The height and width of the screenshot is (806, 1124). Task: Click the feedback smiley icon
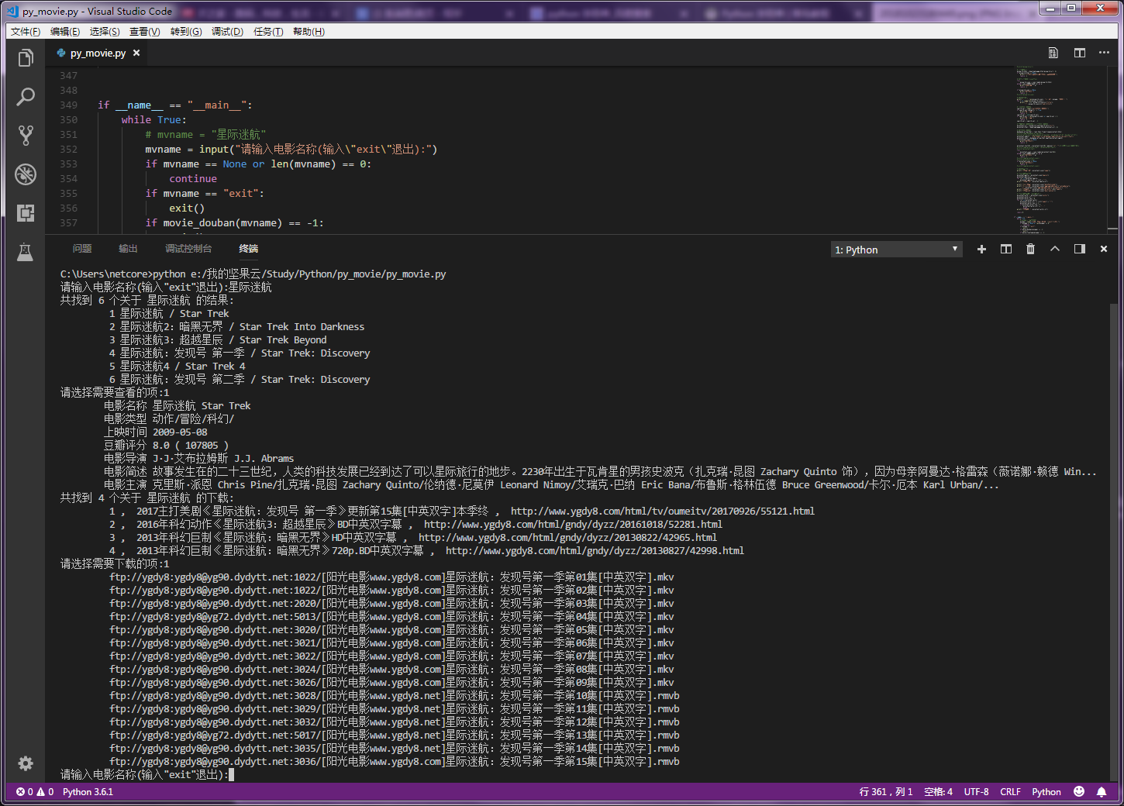click(x=1079, y=792)
